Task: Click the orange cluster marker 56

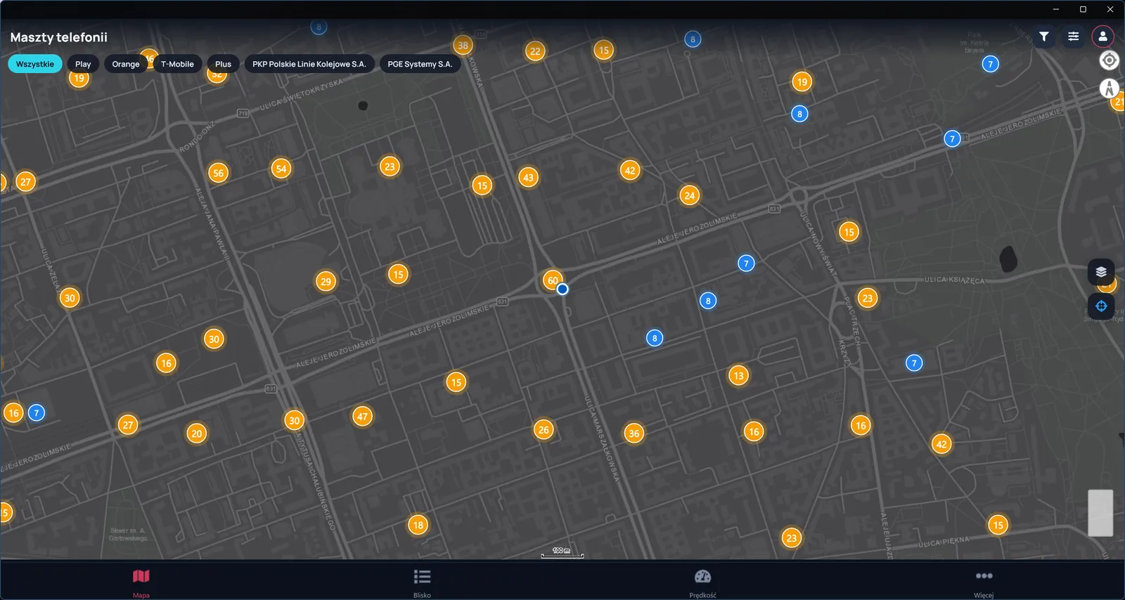Action: (x=219, y=173)
